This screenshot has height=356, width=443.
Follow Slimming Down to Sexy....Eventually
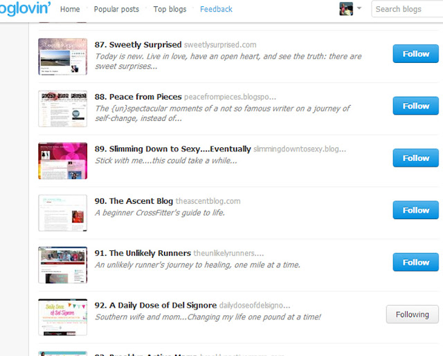(x=415, y=158)
